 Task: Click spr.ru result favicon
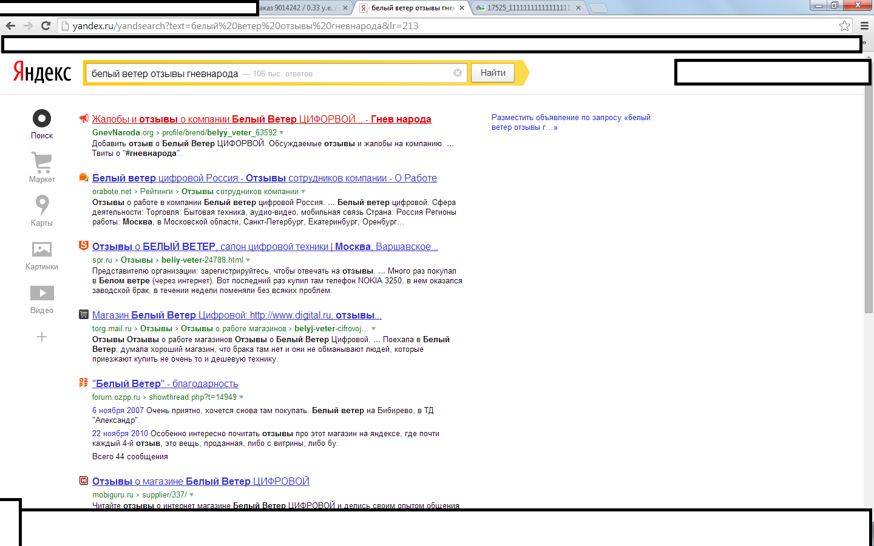84,245
